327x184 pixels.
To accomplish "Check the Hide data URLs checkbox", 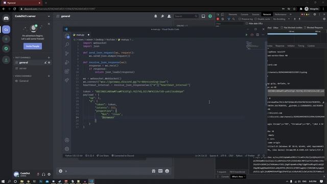I will tap(247, 24).
